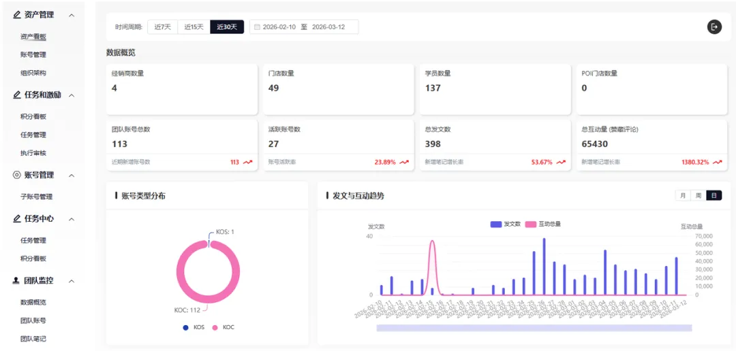The width and height of the screenshot is (736, 351).
Task: Open 任务管理 under 任务和激励
Action: pos(33,135)
